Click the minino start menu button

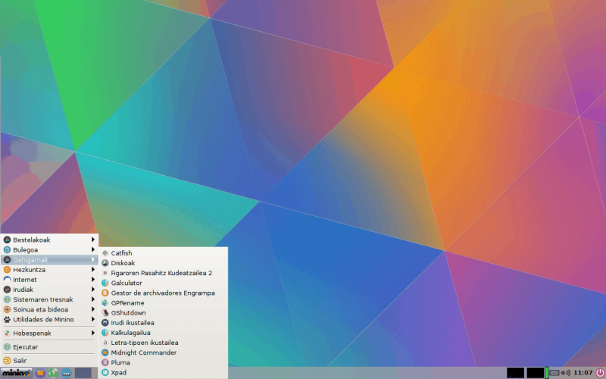click(x=16, y=373)
